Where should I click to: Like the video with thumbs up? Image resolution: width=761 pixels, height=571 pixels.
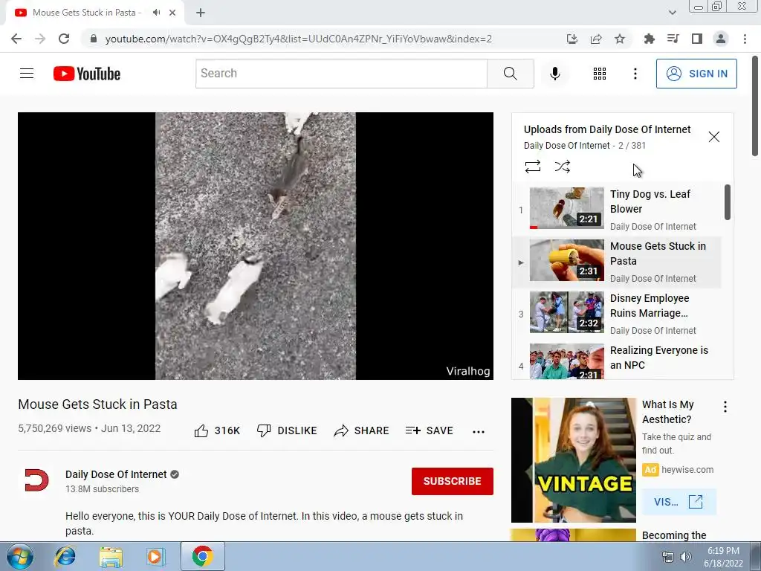(217, 430)
